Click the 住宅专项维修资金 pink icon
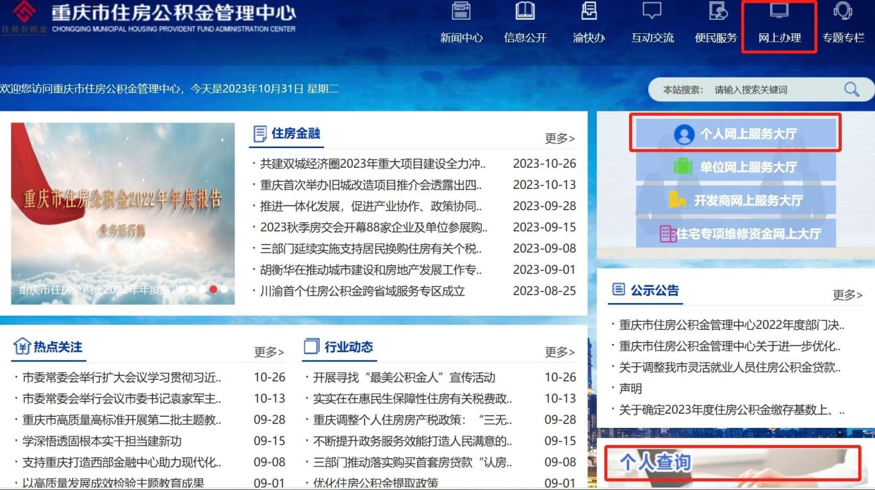Viewport: 875px width, 490px height. [x=668, y=233]
